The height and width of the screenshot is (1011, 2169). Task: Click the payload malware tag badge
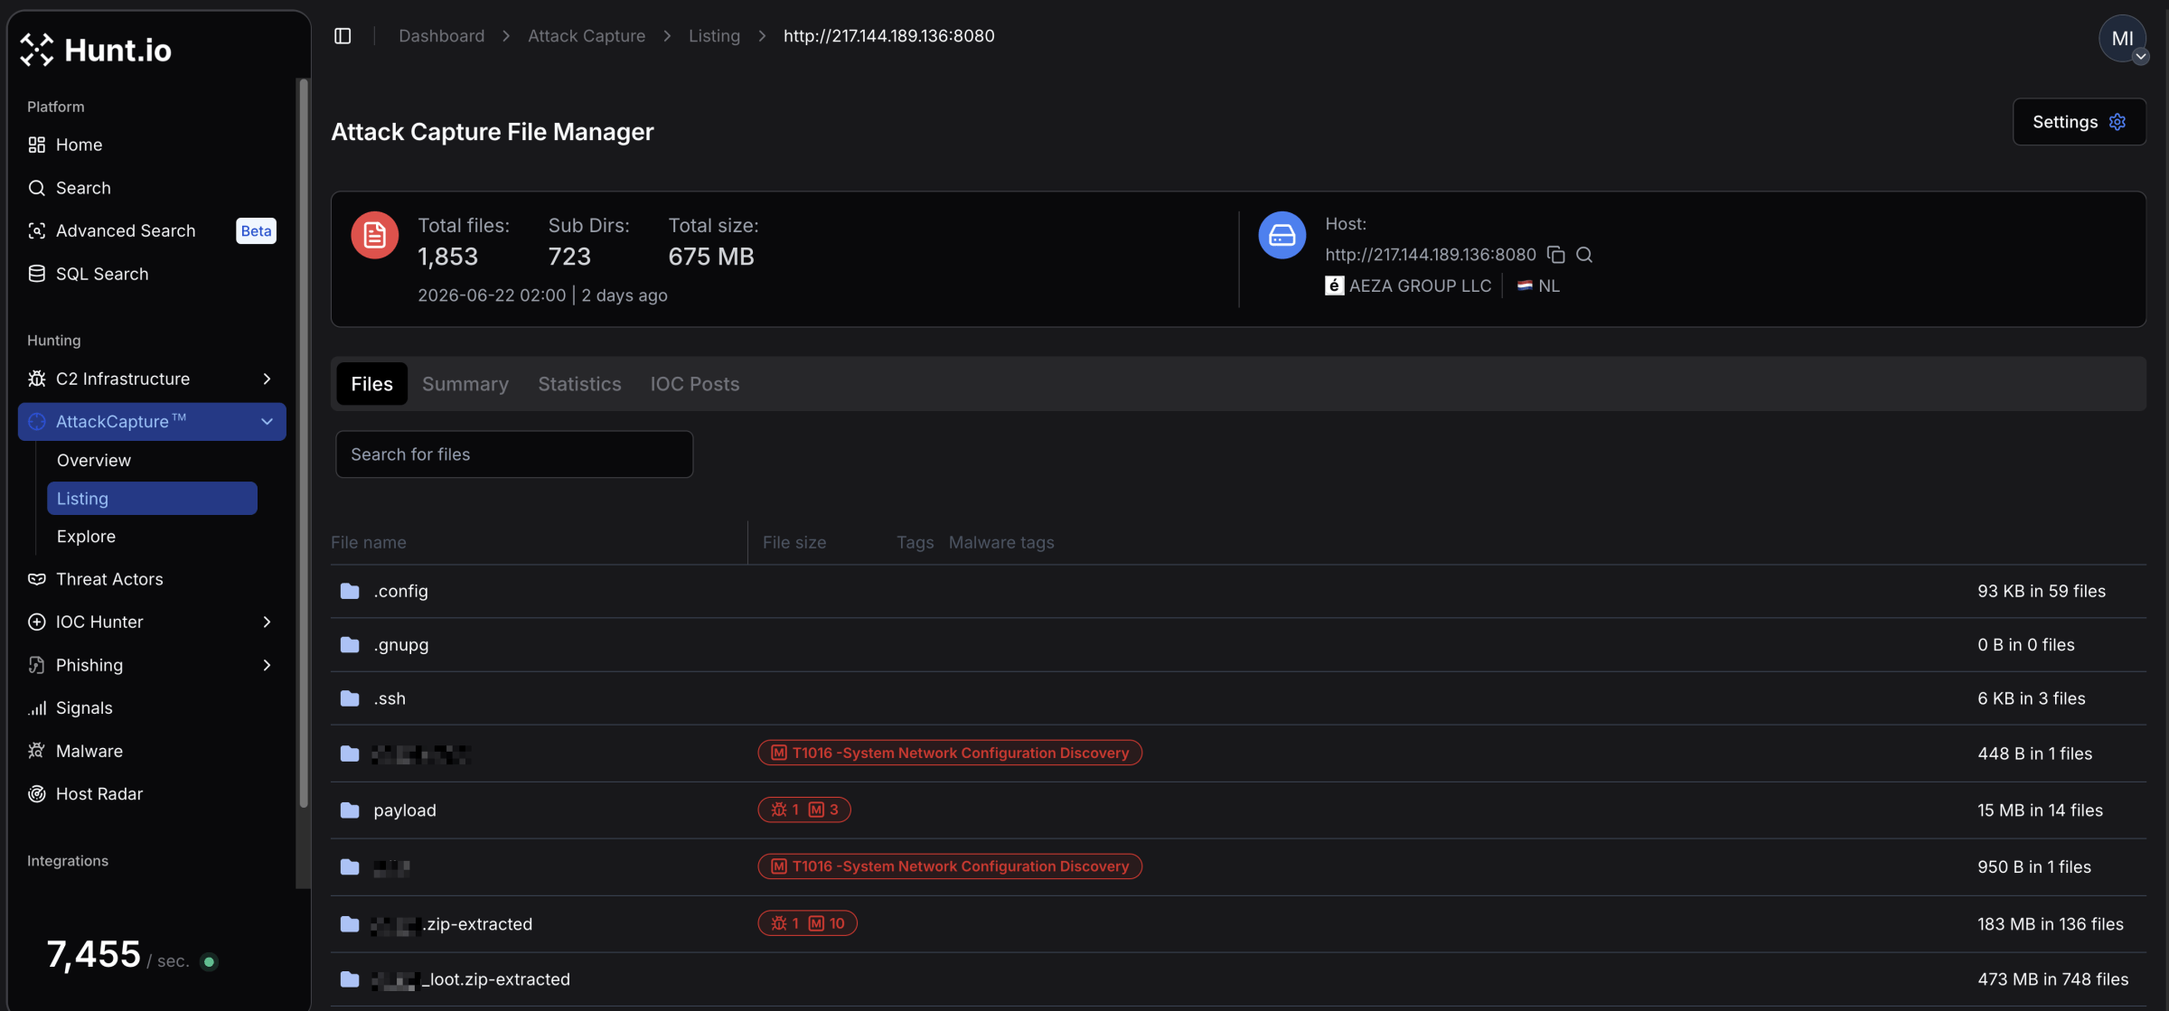pyautogui.click(x=803, y=810)
